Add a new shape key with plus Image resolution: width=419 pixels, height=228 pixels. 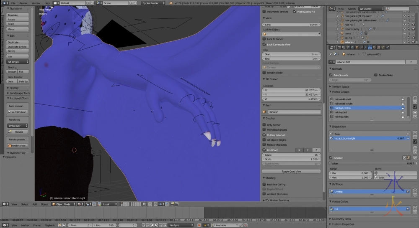pyautogui.click(x=415, y=134)
